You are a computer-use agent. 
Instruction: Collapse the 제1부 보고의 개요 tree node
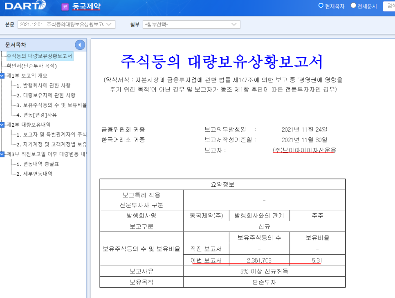tap(2, 76)
